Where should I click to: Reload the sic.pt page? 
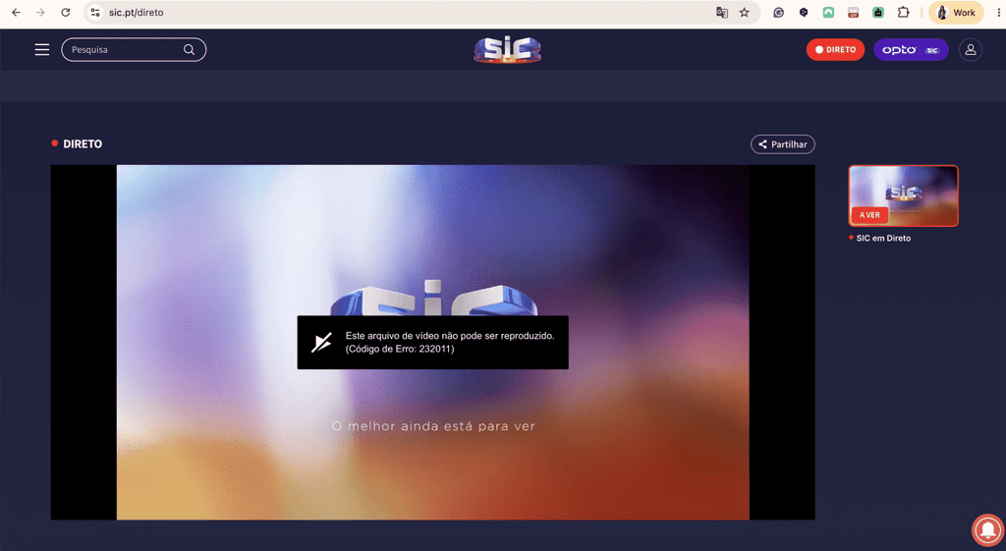click(66, 12)
